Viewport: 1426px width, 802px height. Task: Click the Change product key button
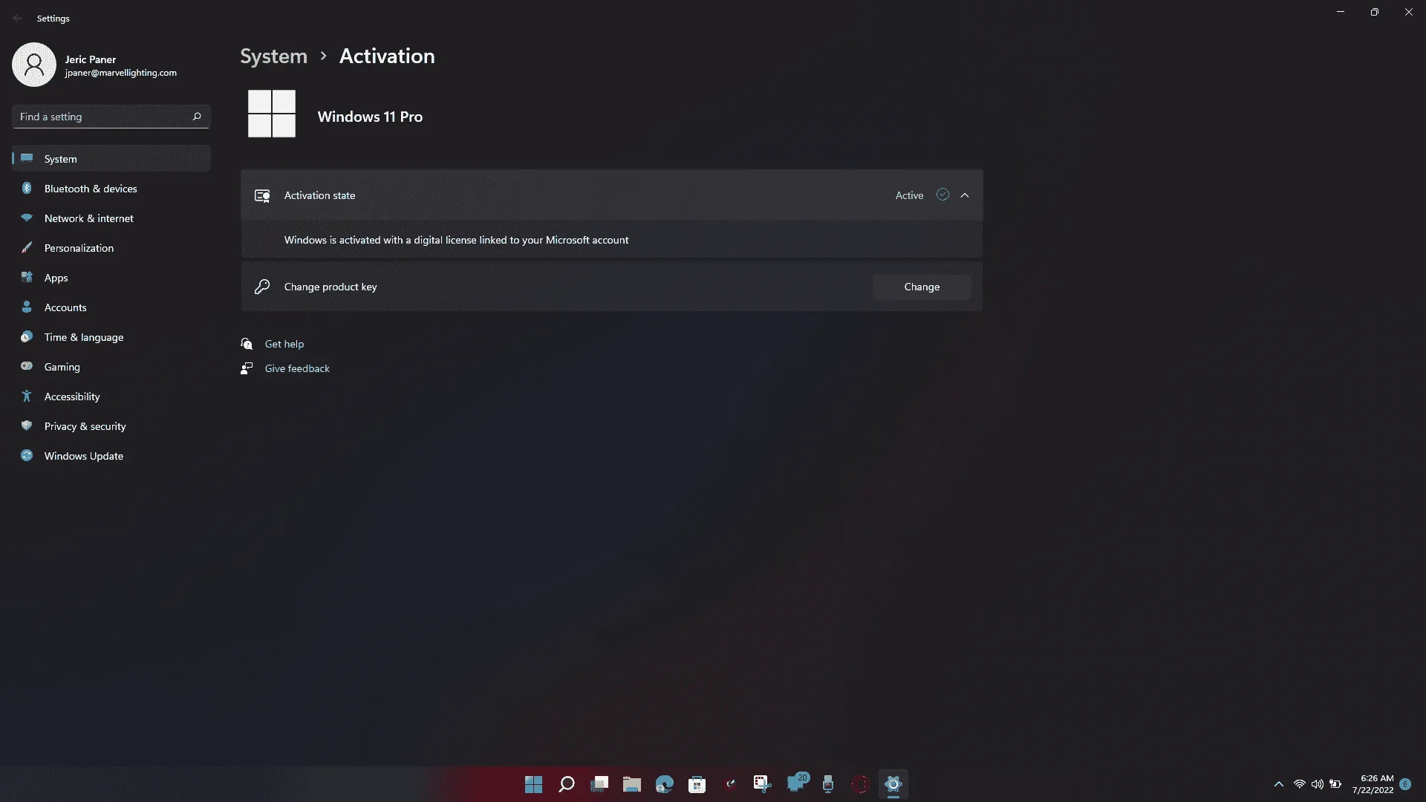[x=922, y=287]
